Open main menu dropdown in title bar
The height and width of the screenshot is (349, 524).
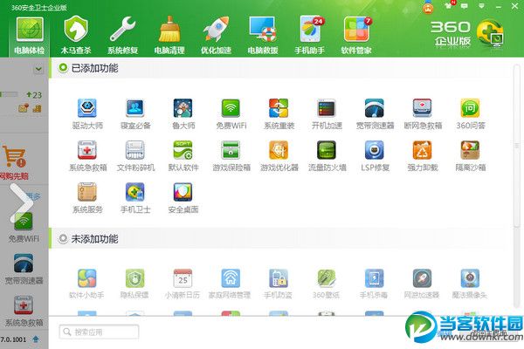click(481, 6)
